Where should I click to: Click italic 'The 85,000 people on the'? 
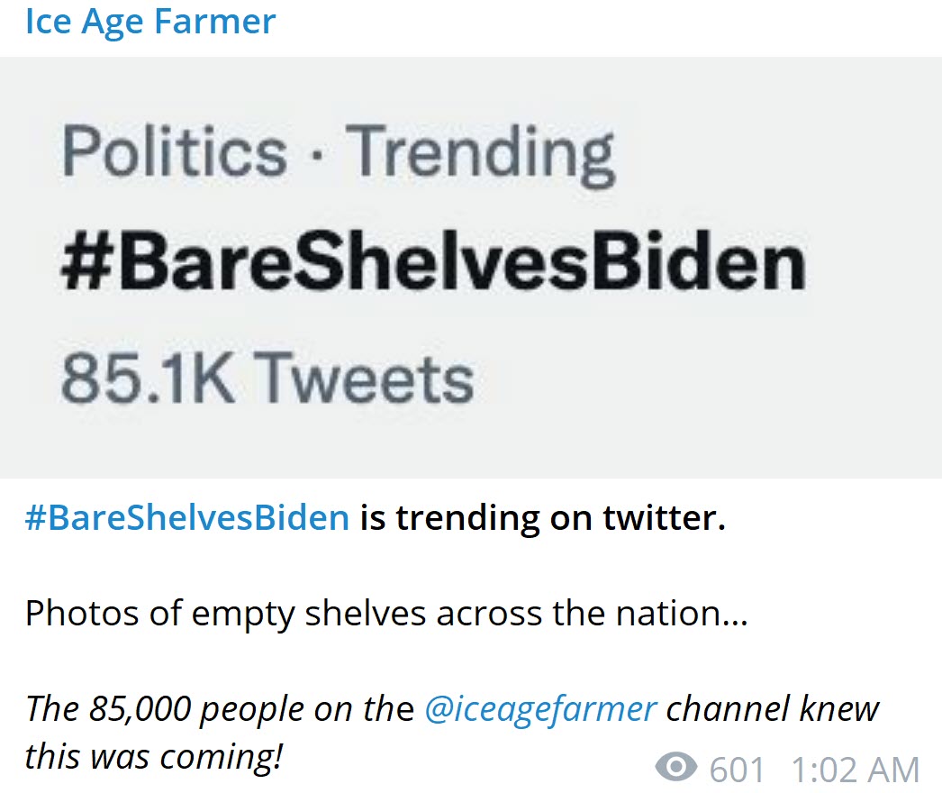pos(220,709)
